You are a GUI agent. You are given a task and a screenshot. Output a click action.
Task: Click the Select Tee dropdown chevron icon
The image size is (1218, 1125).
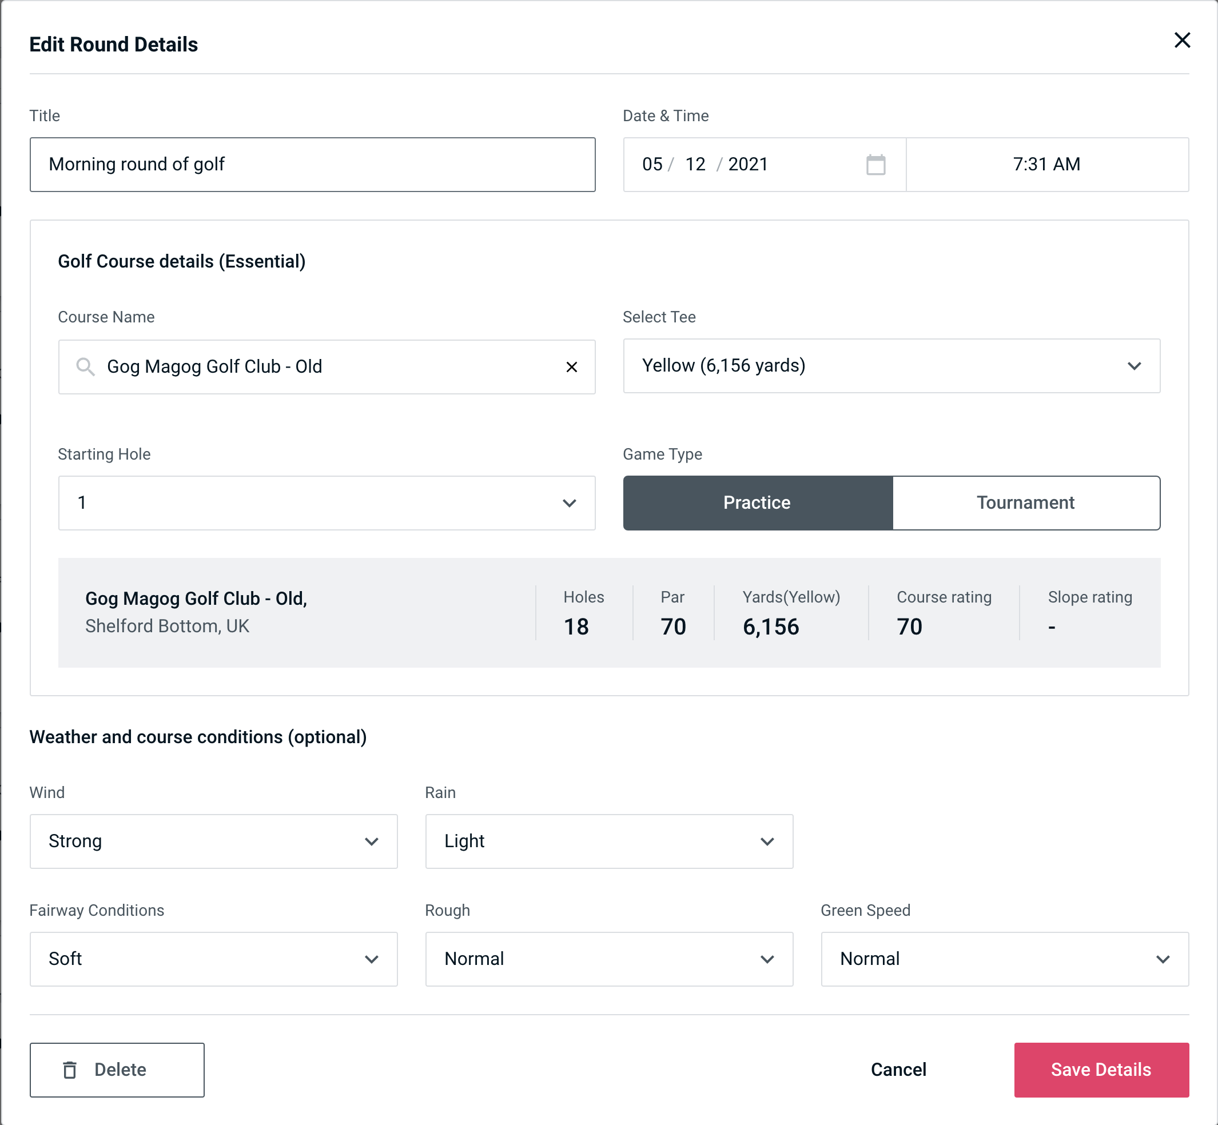coord(1135,366)
